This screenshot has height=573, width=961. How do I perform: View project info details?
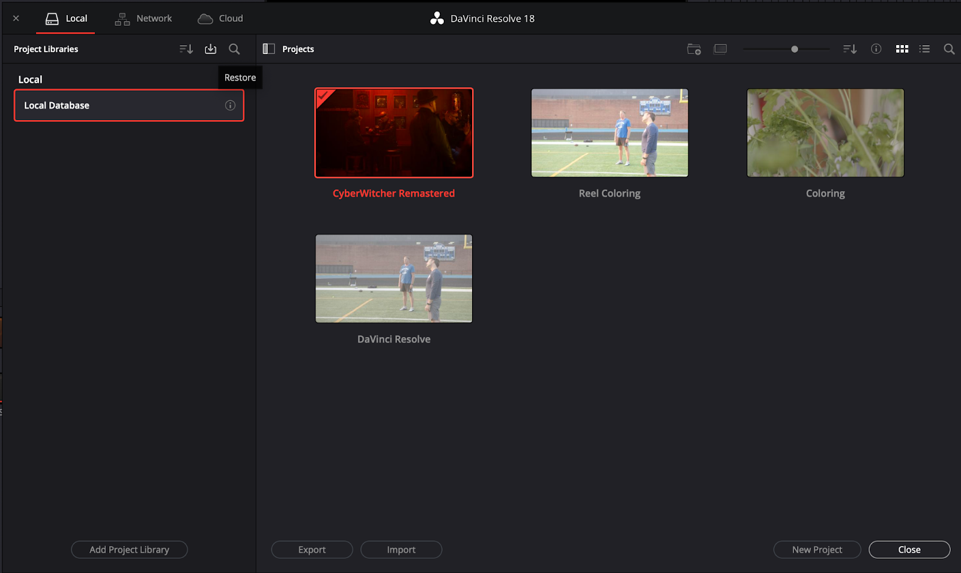876,49
